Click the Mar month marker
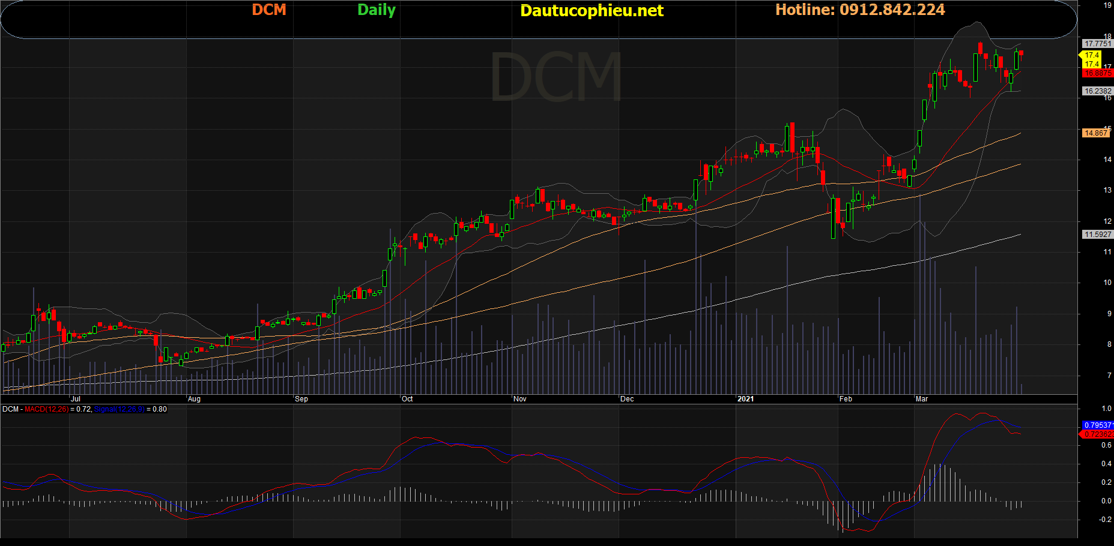 point(922,398)
